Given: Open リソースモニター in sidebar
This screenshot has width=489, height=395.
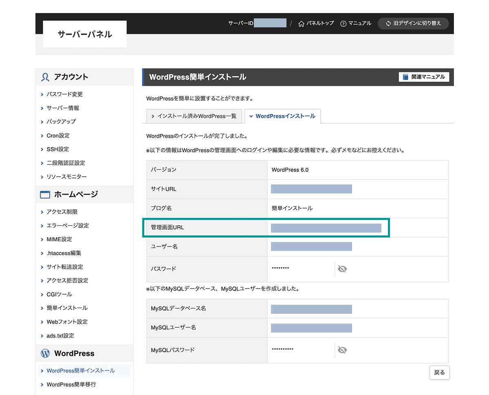Looking at the screenshot, I should point(67,177).
